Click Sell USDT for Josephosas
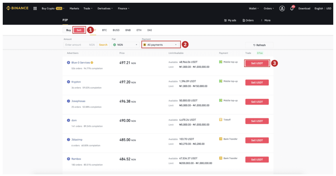Viewport: 336px width, 176px height. point(257,102)
